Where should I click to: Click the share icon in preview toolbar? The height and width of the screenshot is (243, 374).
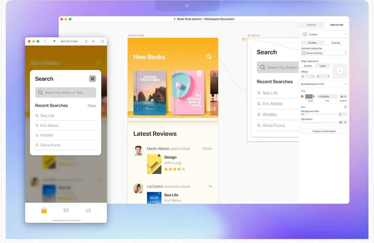(x=102, y=41)
